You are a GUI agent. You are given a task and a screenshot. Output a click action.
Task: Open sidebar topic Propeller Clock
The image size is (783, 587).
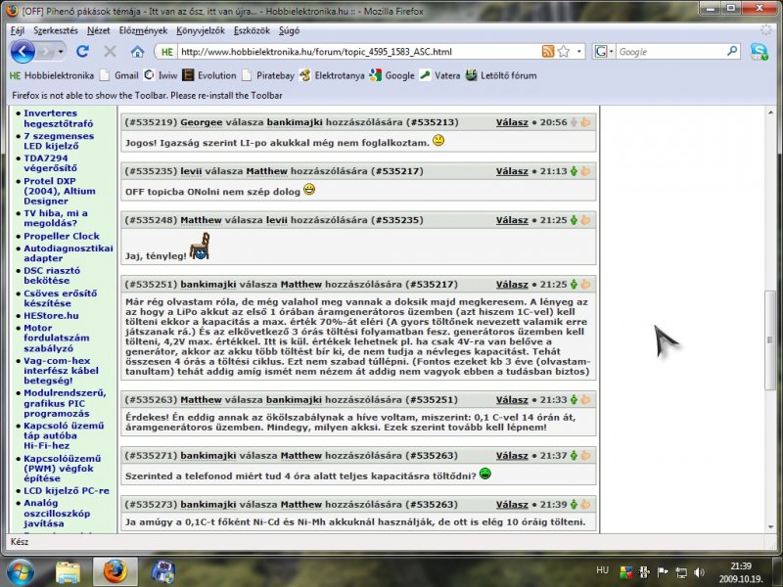click(62, 236)
